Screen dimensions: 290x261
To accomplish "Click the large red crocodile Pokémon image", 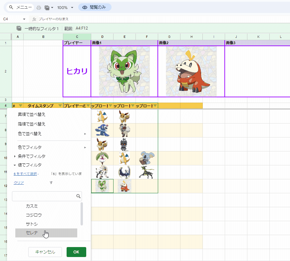I will coord(191,71).
